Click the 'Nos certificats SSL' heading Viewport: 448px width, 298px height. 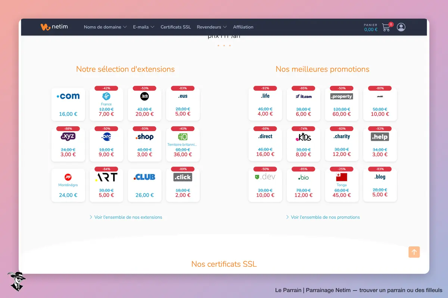[x=224, y=264]
